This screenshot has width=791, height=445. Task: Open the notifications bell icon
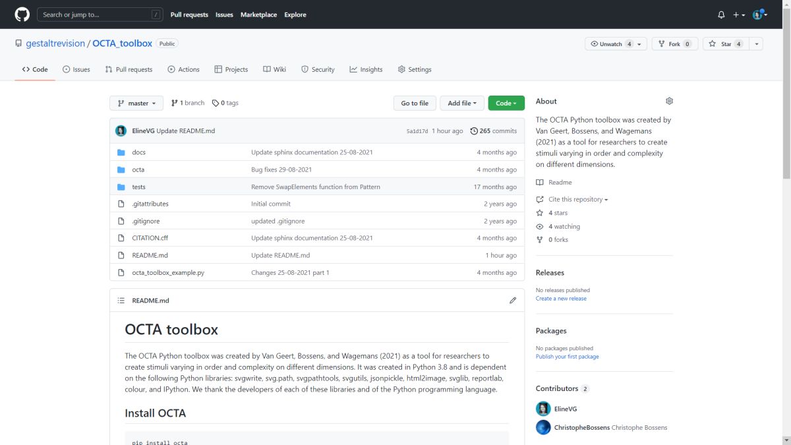point(721,15)
